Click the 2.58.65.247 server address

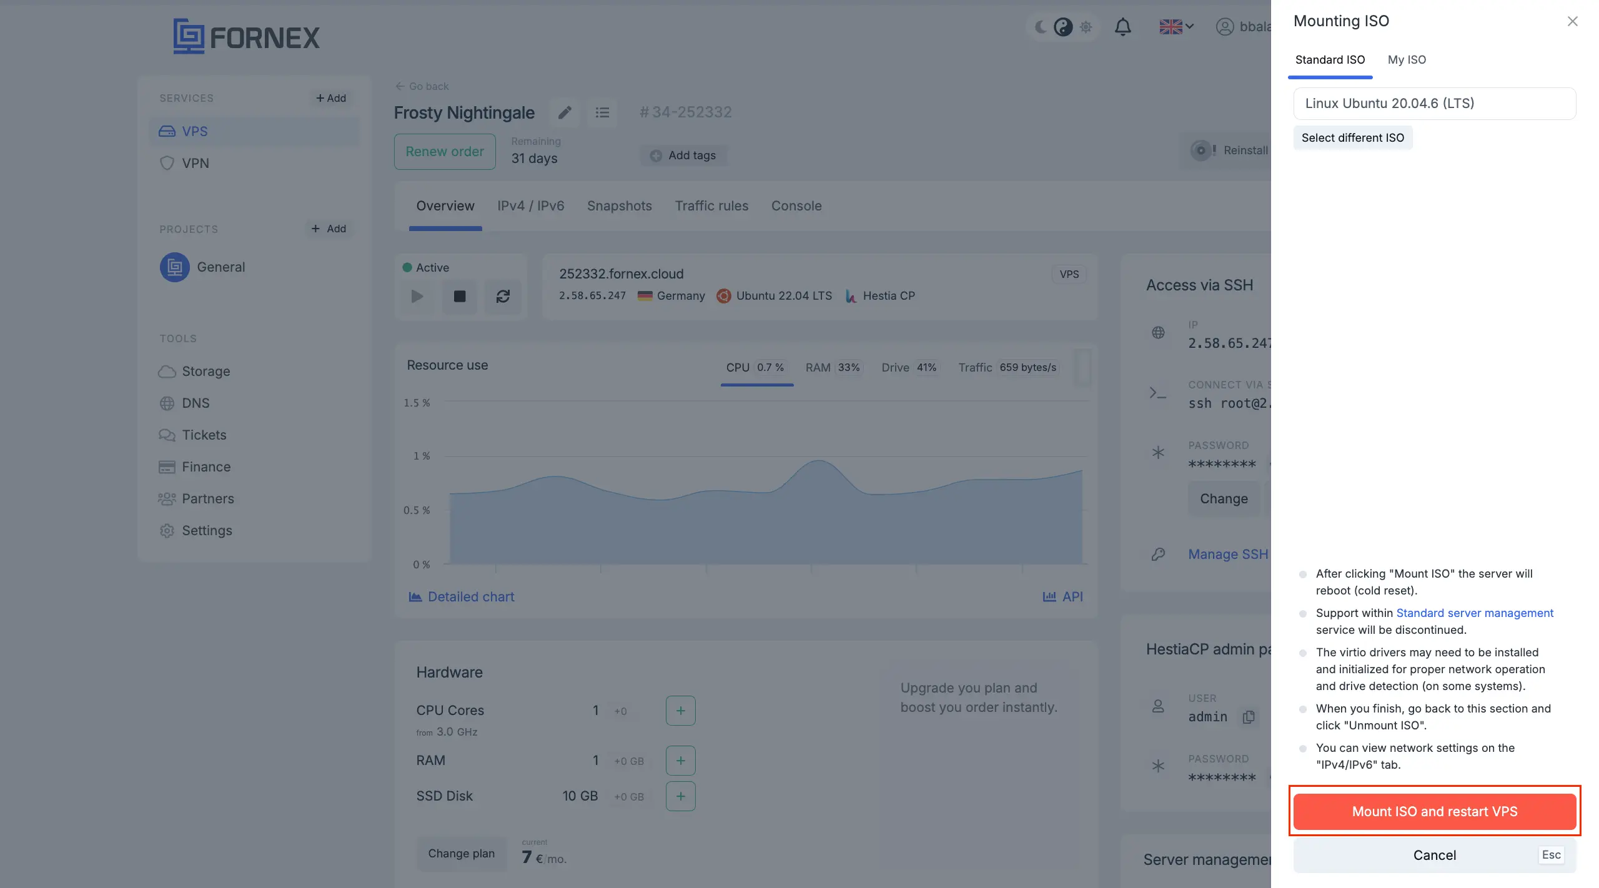click(592, 296)
